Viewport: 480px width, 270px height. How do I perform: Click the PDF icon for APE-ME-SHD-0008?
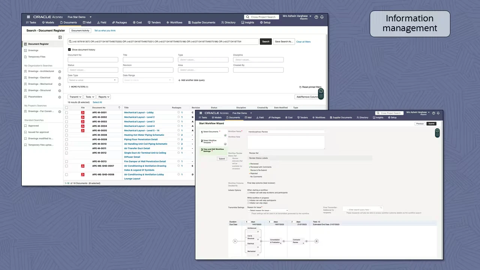tap(83, 175)
